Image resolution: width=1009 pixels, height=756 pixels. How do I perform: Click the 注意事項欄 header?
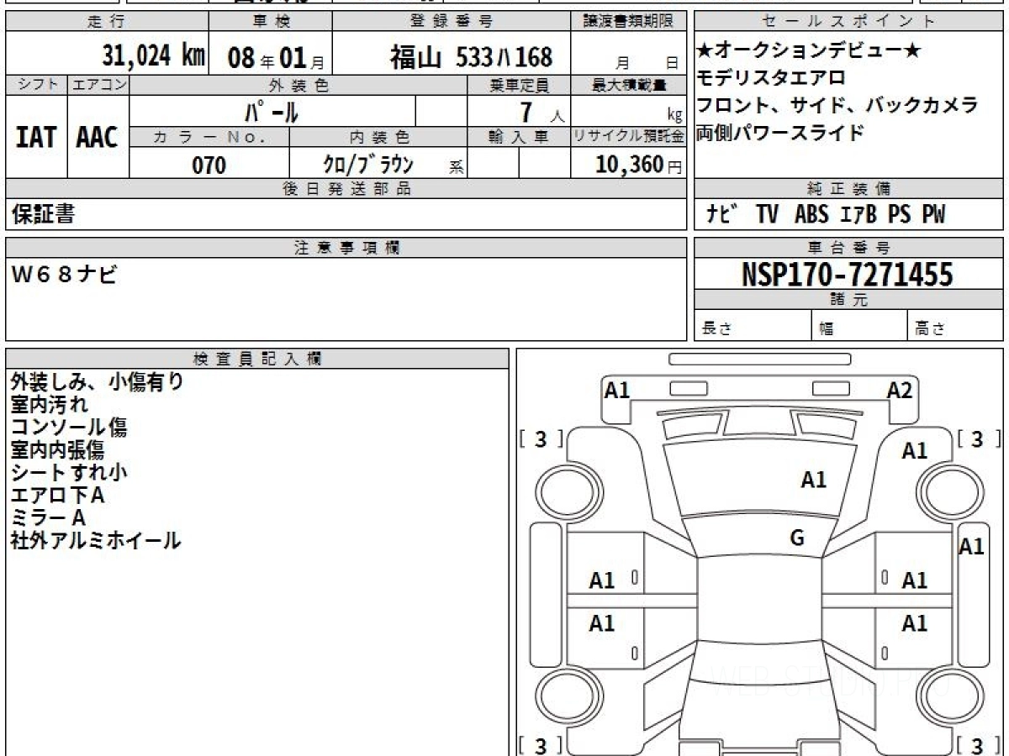[x=346, y=248]
